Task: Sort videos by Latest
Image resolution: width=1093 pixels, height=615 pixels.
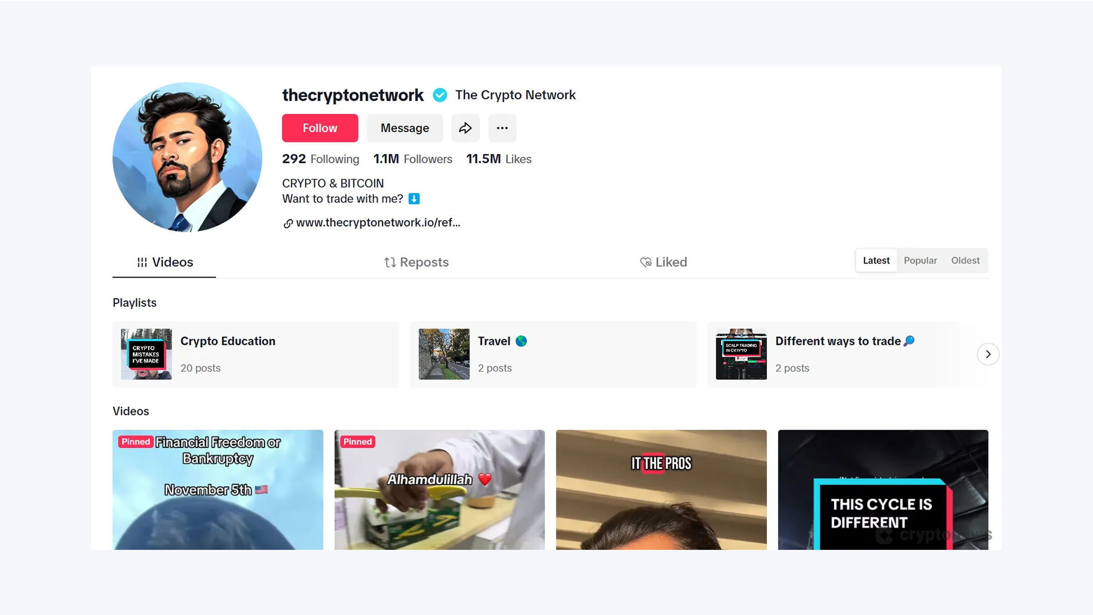Action: click(876, 261)
